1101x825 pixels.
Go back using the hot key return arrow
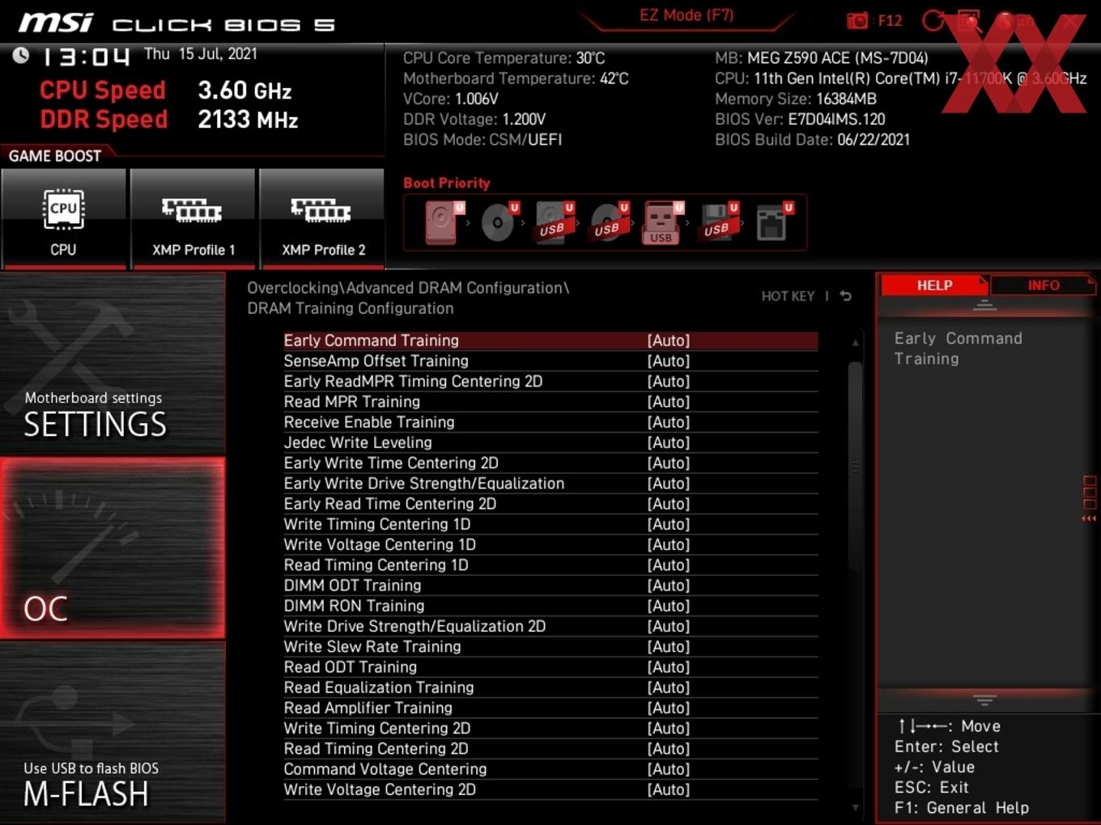pos(845,296)
